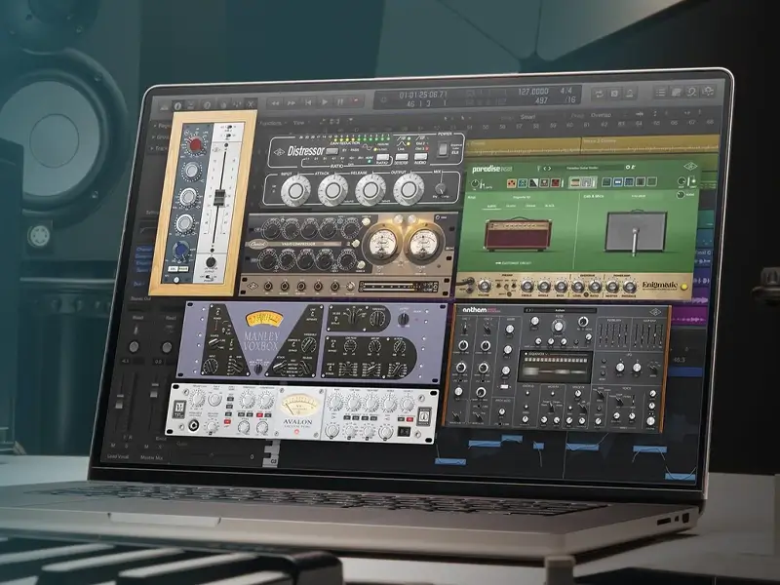Screen dimensions: 780x585
Task: Click the 4/4 time signature display
Action: (x=566, y=91)
